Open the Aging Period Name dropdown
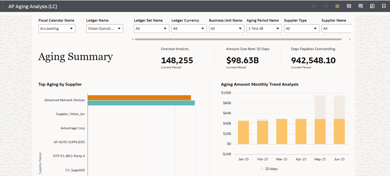Screen dimensions: 390x176 (x=264, y=29)
